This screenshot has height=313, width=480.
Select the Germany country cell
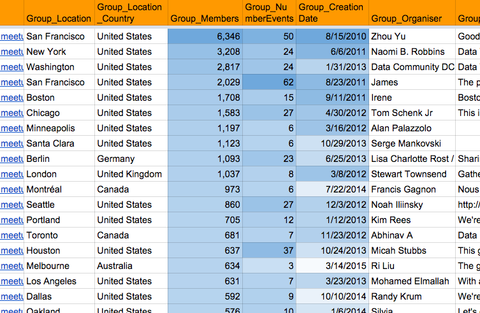(x=130, y=159)
